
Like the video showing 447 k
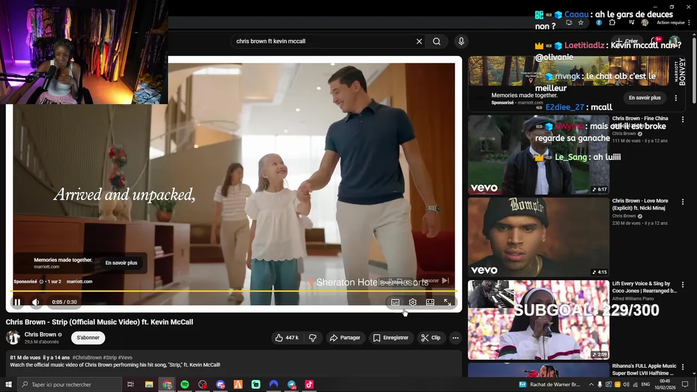point(287,338)
